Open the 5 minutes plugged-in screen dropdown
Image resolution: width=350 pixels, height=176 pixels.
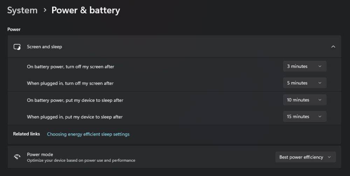[304, 83]
